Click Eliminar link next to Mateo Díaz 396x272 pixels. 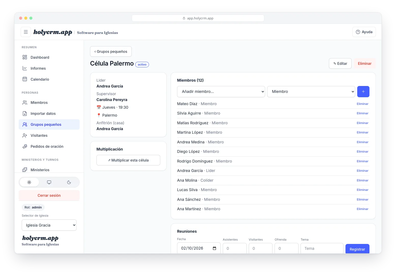[x=362, y=104]
